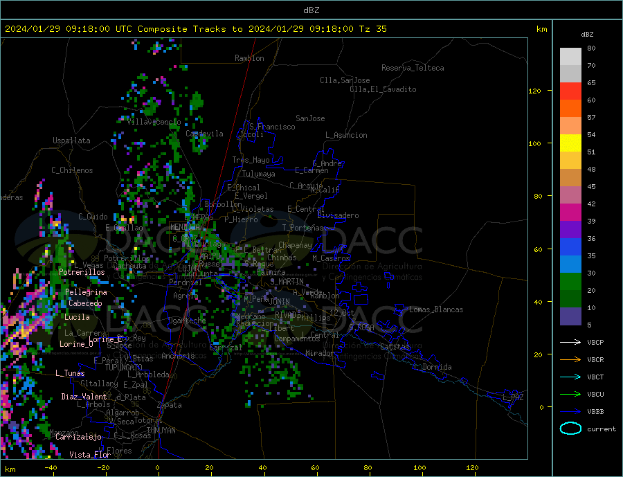Click the 100 tick on horizontal km axis
This screenshot has height=477, width=623.
click(419, 467)
